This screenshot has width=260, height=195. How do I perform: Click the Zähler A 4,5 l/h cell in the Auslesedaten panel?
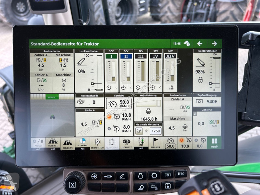coord(41,62)
